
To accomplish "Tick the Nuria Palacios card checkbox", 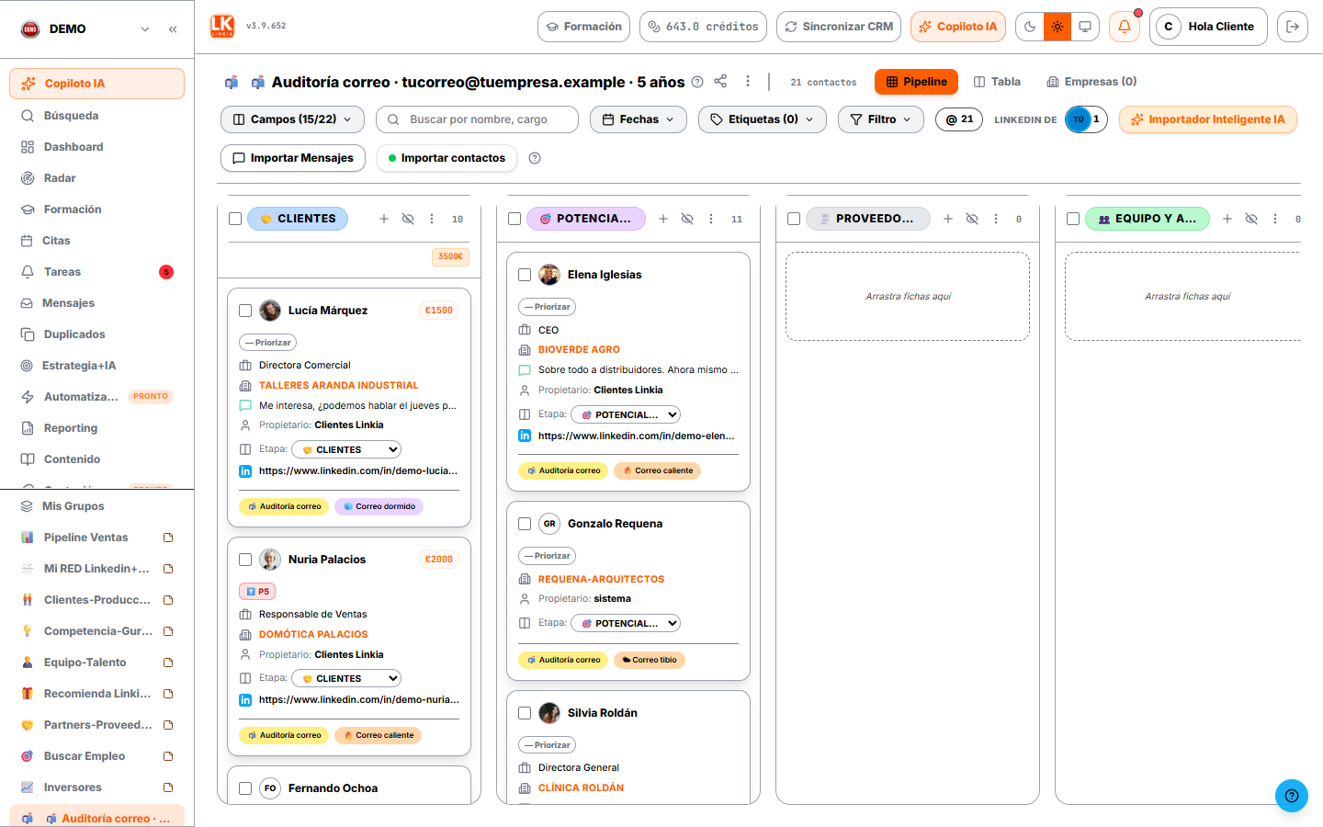I will 245,560.
